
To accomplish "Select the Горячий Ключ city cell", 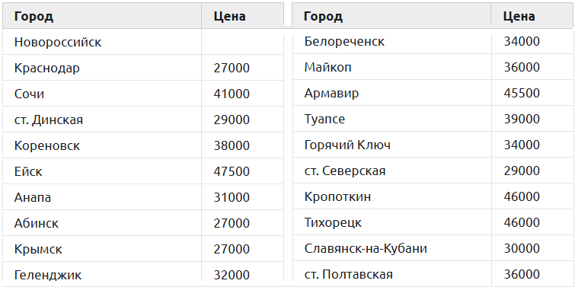I will [x=391, y=145].
